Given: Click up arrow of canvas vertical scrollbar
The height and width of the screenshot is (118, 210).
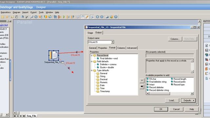Looking at the screenshot, I should point(199,21).
